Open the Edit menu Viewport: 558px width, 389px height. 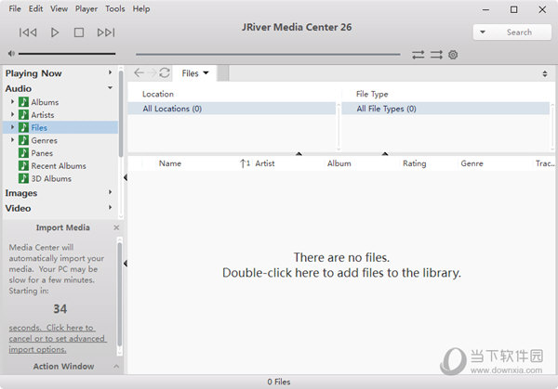click(35, 8)
